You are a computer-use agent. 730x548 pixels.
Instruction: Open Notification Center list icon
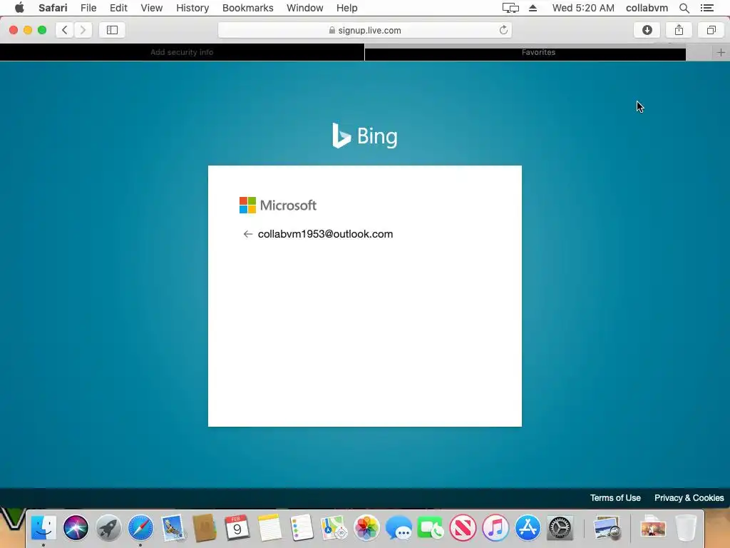coord(707,8)
